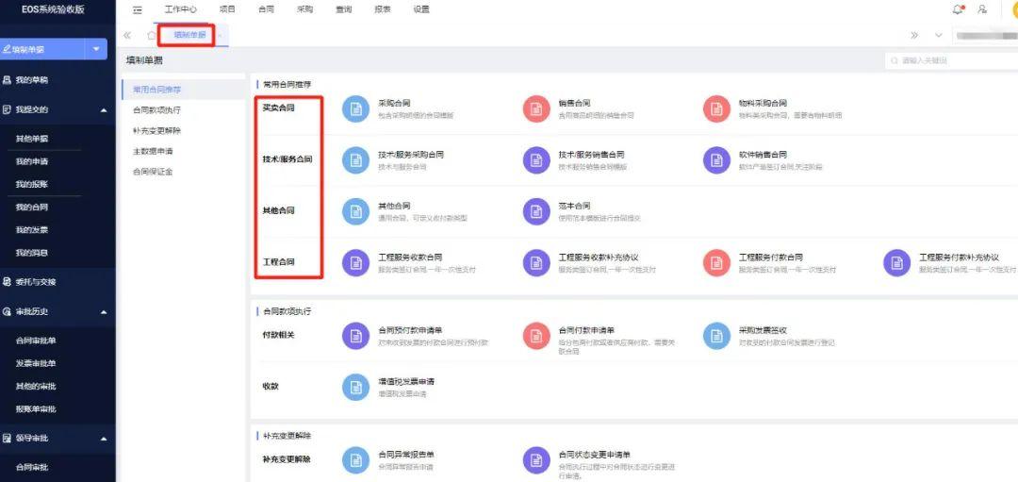The image size is (1018, 482).
Task: Open the 合同付款申请单 icon
Action: point(535,336)
